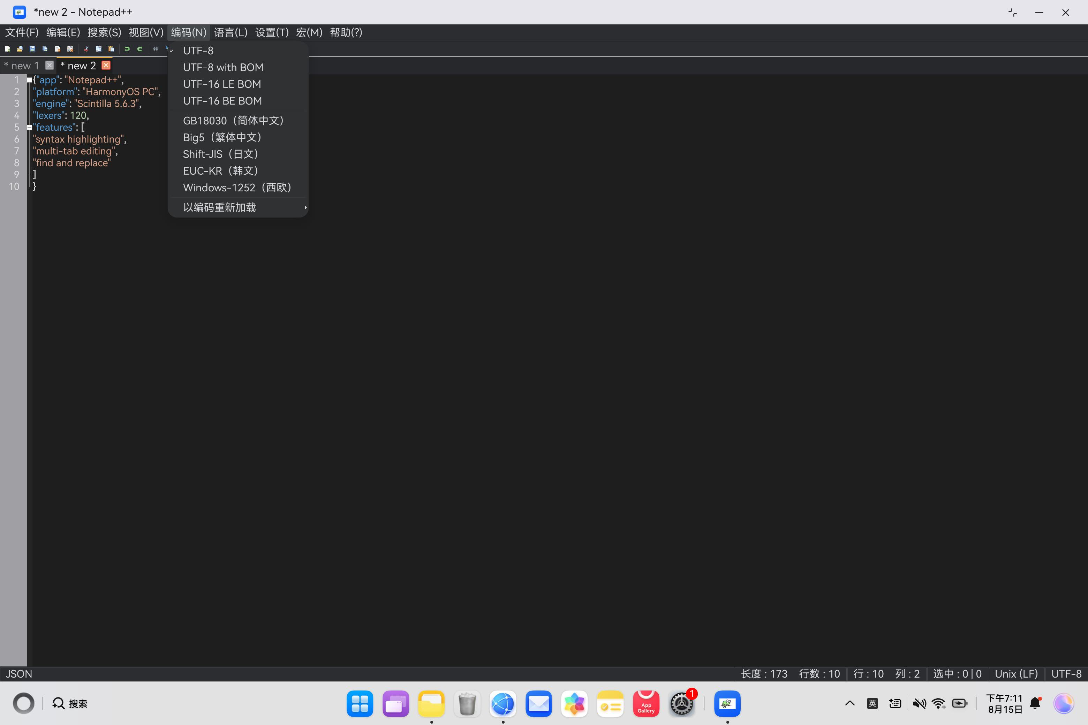This screenshot has width=1088, height=725.
Task: Open the 语言(L) menu
Action: click(x=231, y=32)
